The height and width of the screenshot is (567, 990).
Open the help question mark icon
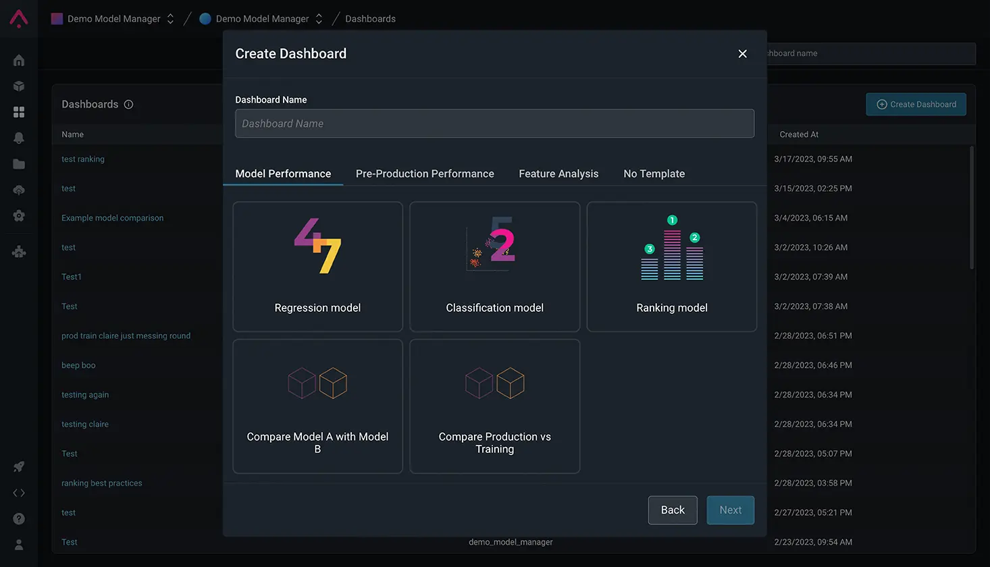19,518
